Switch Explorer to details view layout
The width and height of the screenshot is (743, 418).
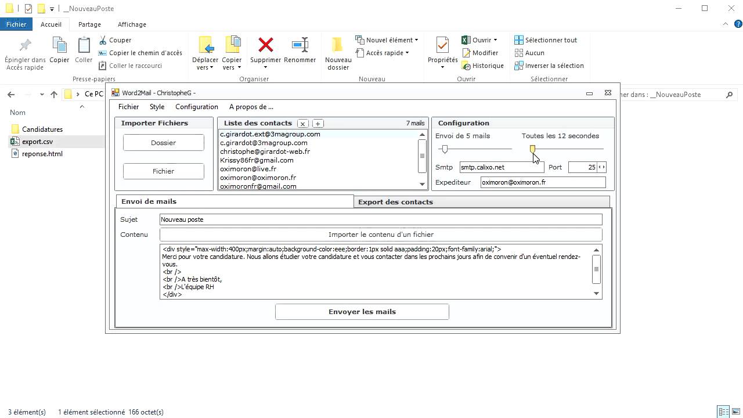[x=724, y=412]
